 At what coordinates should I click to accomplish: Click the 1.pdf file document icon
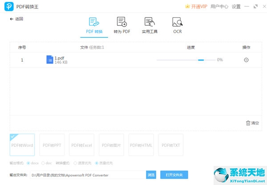point(50,59)
